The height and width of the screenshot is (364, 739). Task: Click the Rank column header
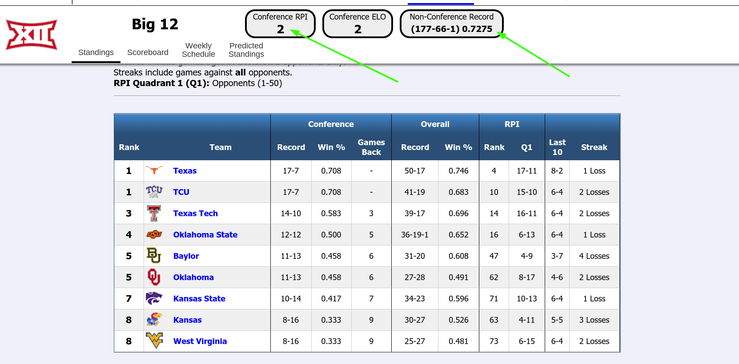[129, 147]
